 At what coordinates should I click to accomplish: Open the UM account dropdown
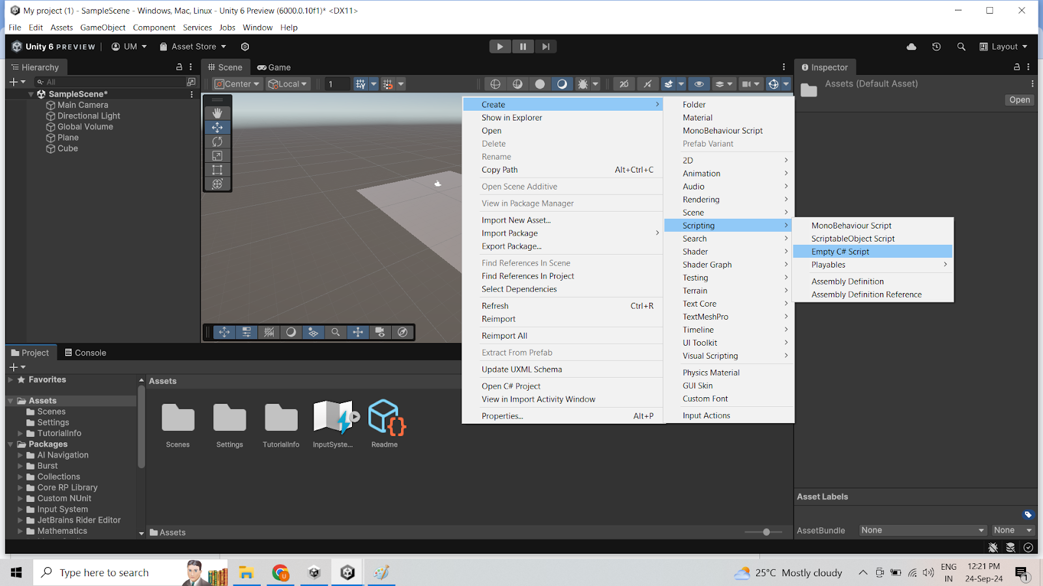[x=129, y=47]
